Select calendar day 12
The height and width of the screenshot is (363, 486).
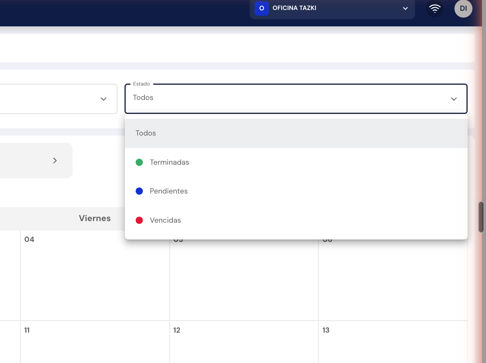(x=244, y=342)
